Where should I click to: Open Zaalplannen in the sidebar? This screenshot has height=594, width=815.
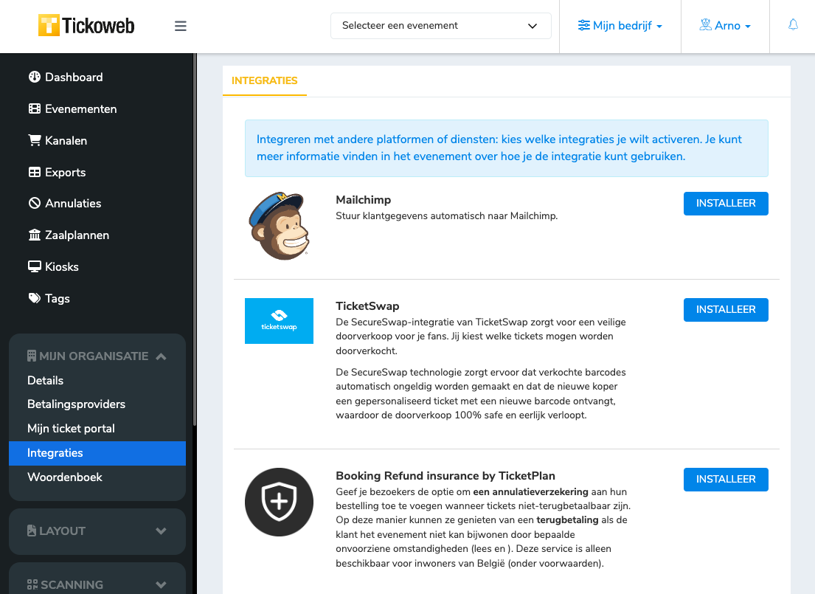[x=69, y=235]
